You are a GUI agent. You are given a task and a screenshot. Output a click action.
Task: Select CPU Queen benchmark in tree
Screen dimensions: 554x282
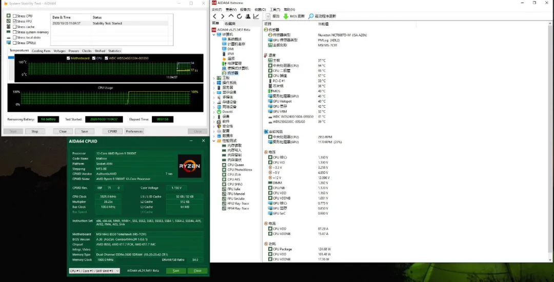tap(236, 165)
